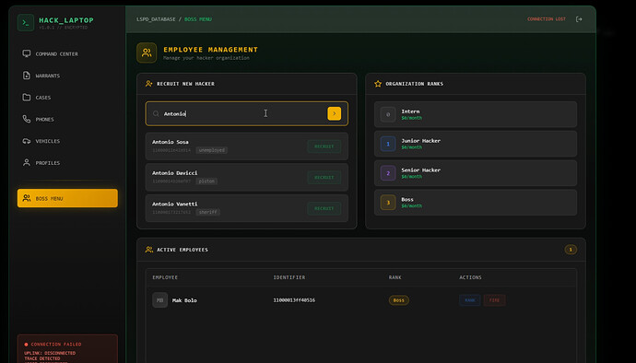Screen dimensions: 636x363
Task: Select the Junior Hacker rank row
Action: [x=476, y=144]
